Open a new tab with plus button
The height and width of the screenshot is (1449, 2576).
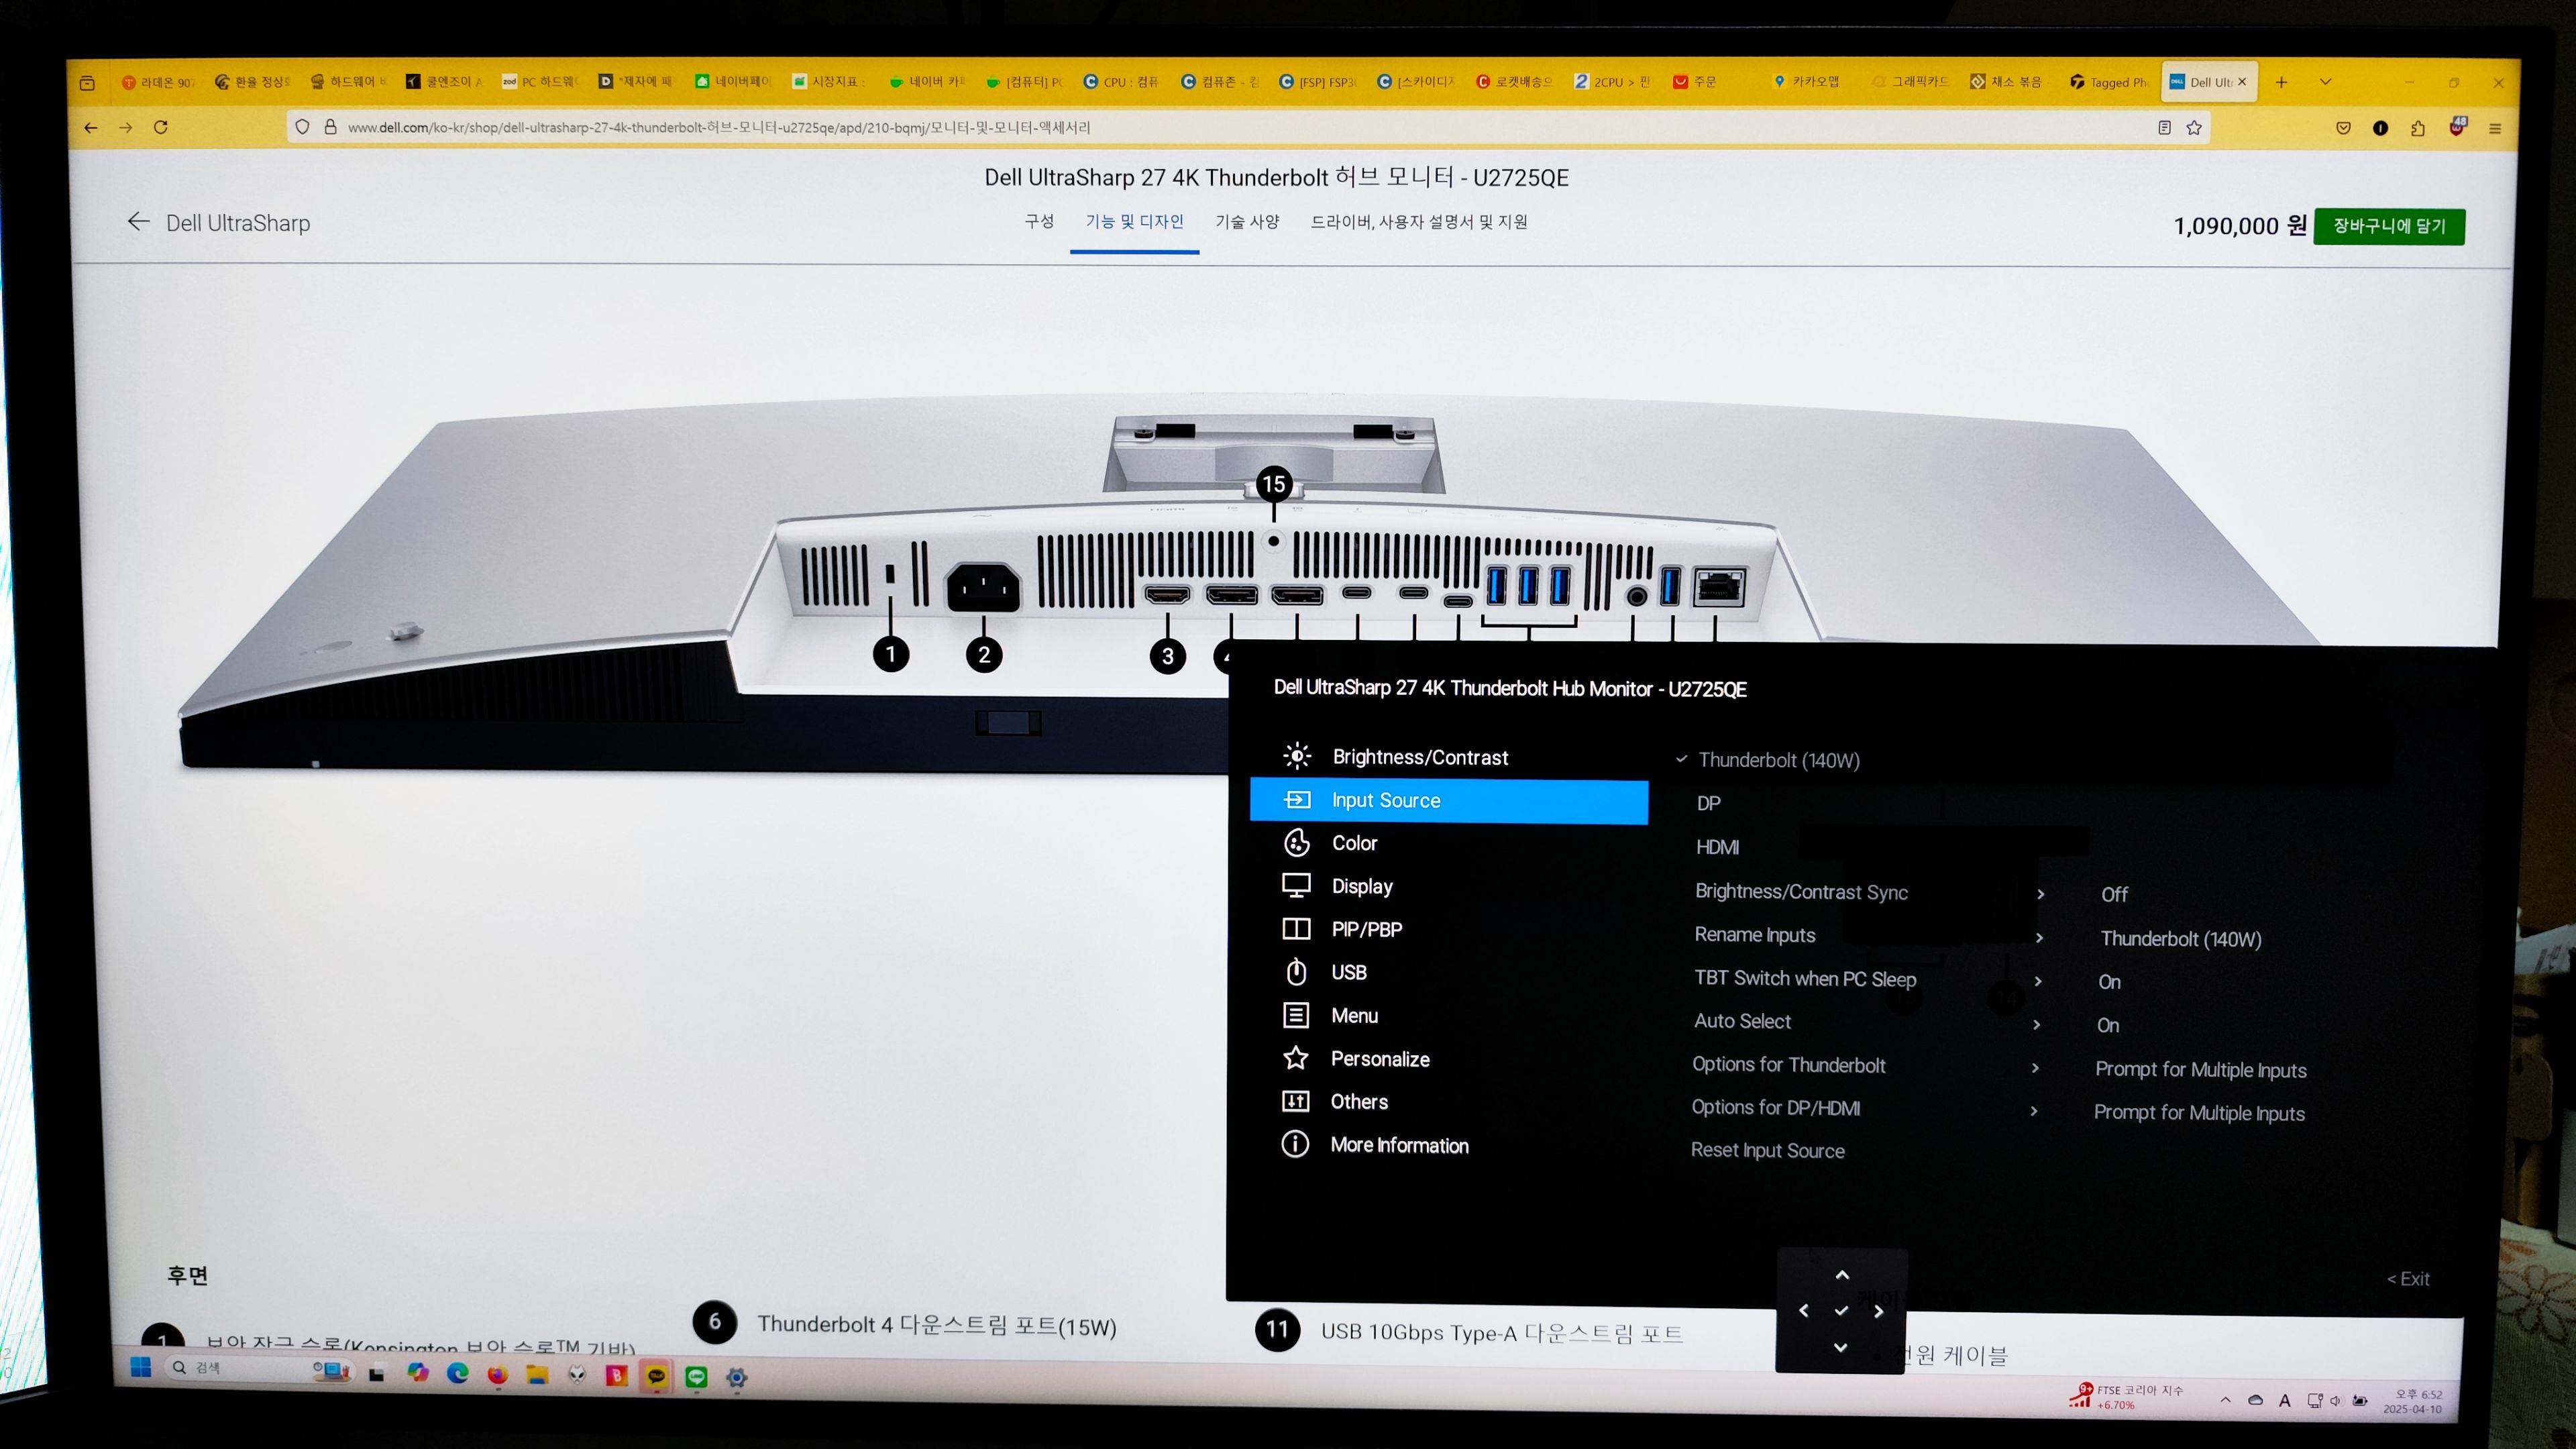pos(2281,82)
